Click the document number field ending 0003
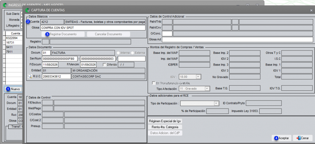Image resolution: width=315 pixels, height=144 pixels. coord(98,59)
